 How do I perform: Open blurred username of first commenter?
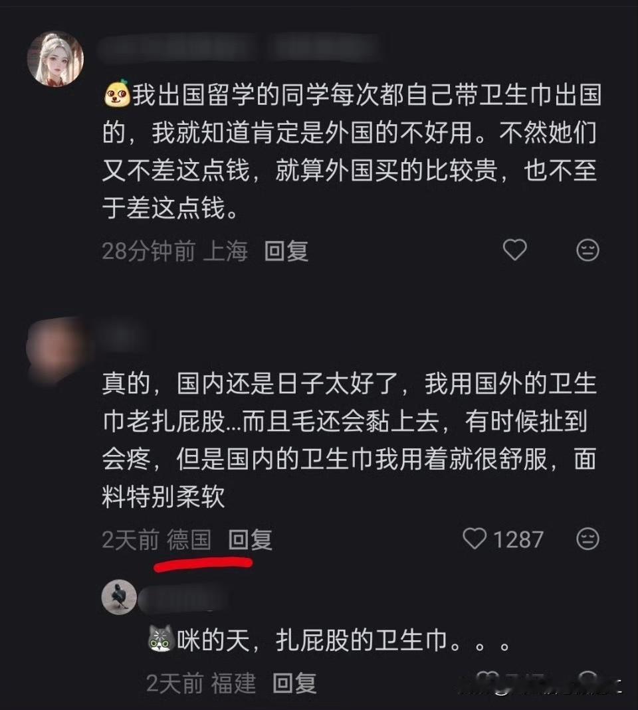240,48
